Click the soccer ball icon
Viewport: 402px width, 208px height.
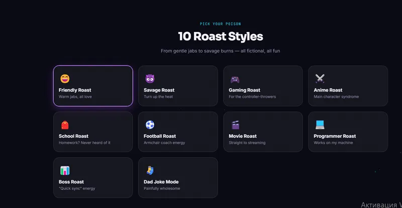click(150, 125)
